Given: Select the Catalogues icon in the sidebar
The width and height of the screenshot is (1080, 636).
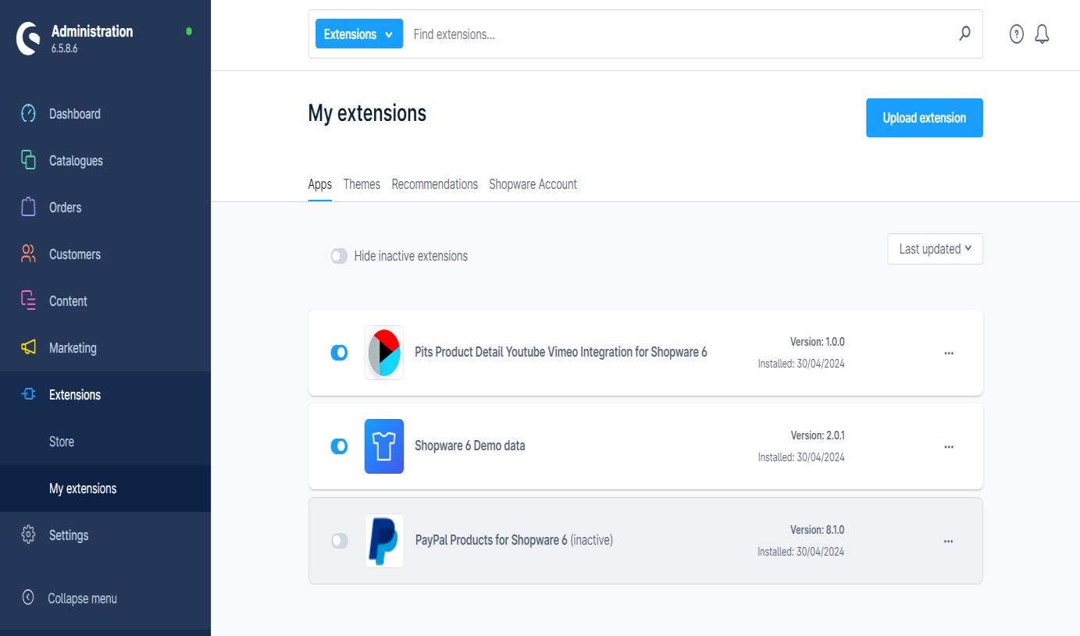Looking at the screenshot, I should pos(27,160).
